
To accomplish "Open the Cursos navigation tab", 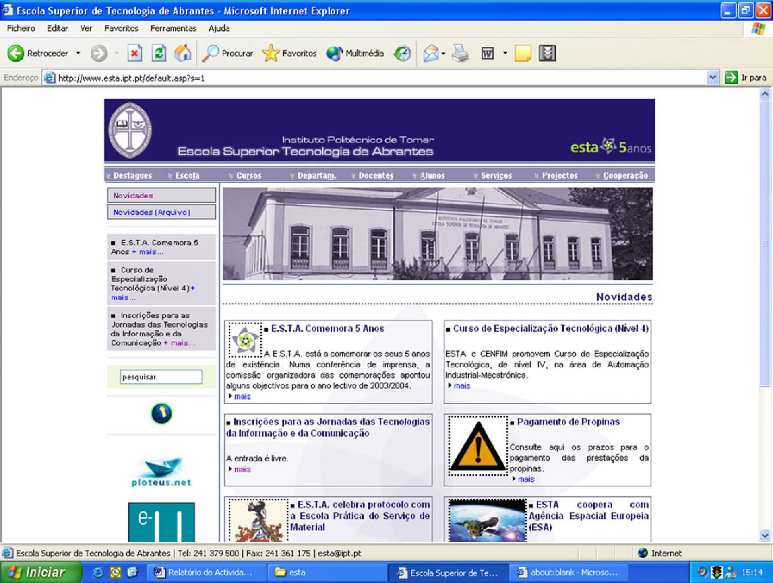I will pos(248,176).
